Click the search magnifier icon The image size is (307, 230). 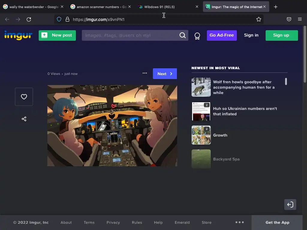tap(183, 35)
